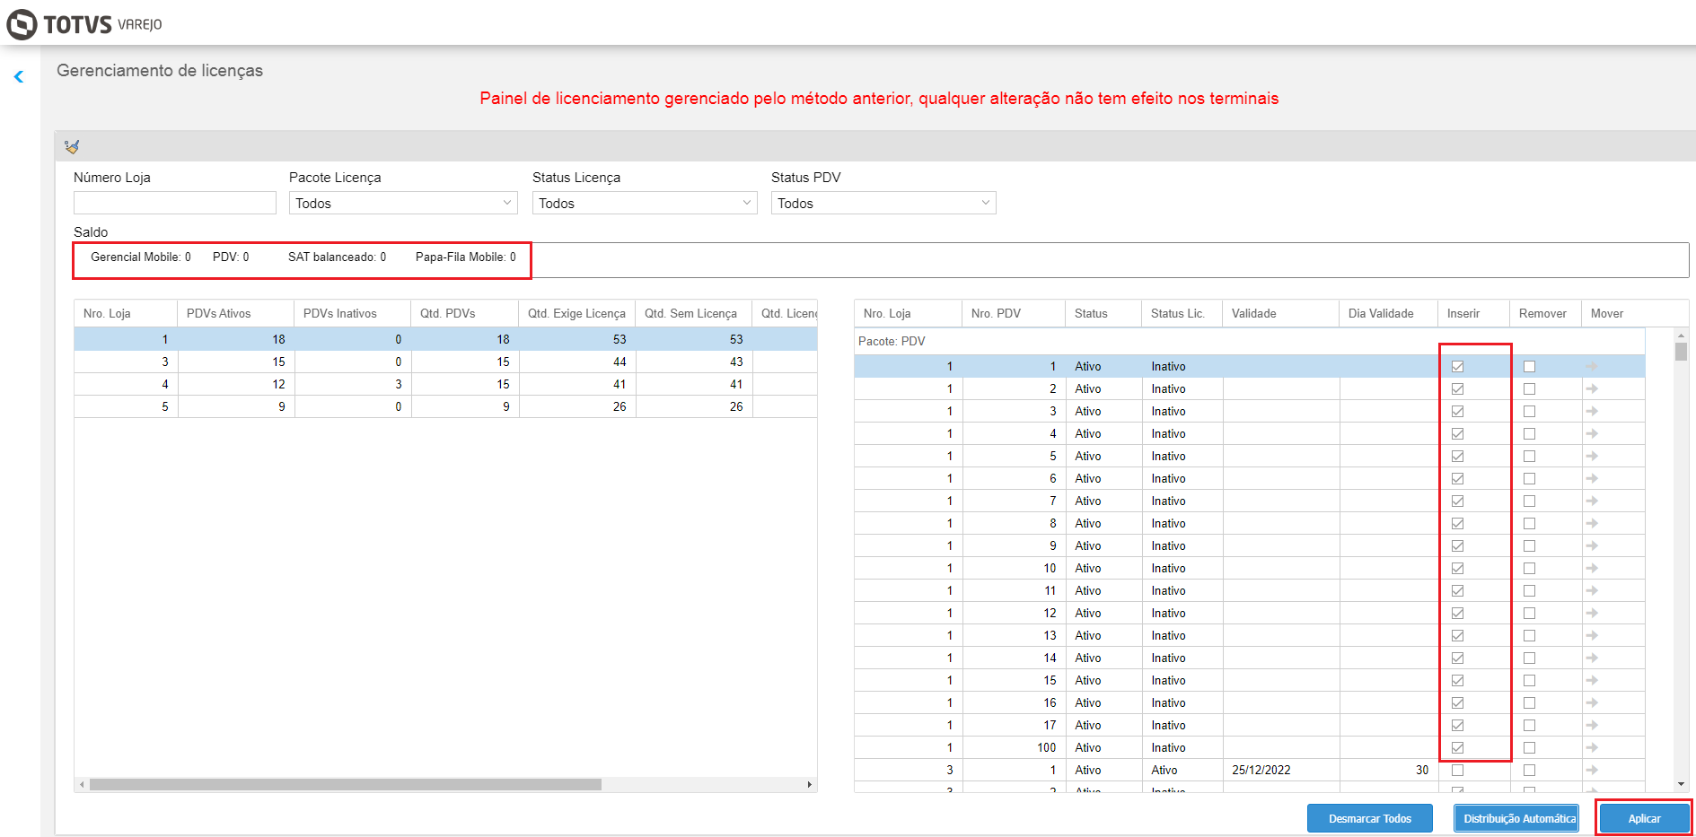Viewport: 1696px width, 837px height.
Task: Click the clear filters broom icon
Action: click(x=72, y=146)
